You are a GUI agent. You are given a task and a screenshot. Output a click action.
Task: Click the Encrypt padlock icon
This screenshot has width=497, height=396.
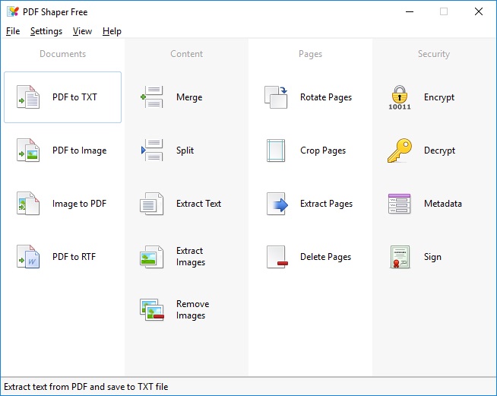point(400,97)
